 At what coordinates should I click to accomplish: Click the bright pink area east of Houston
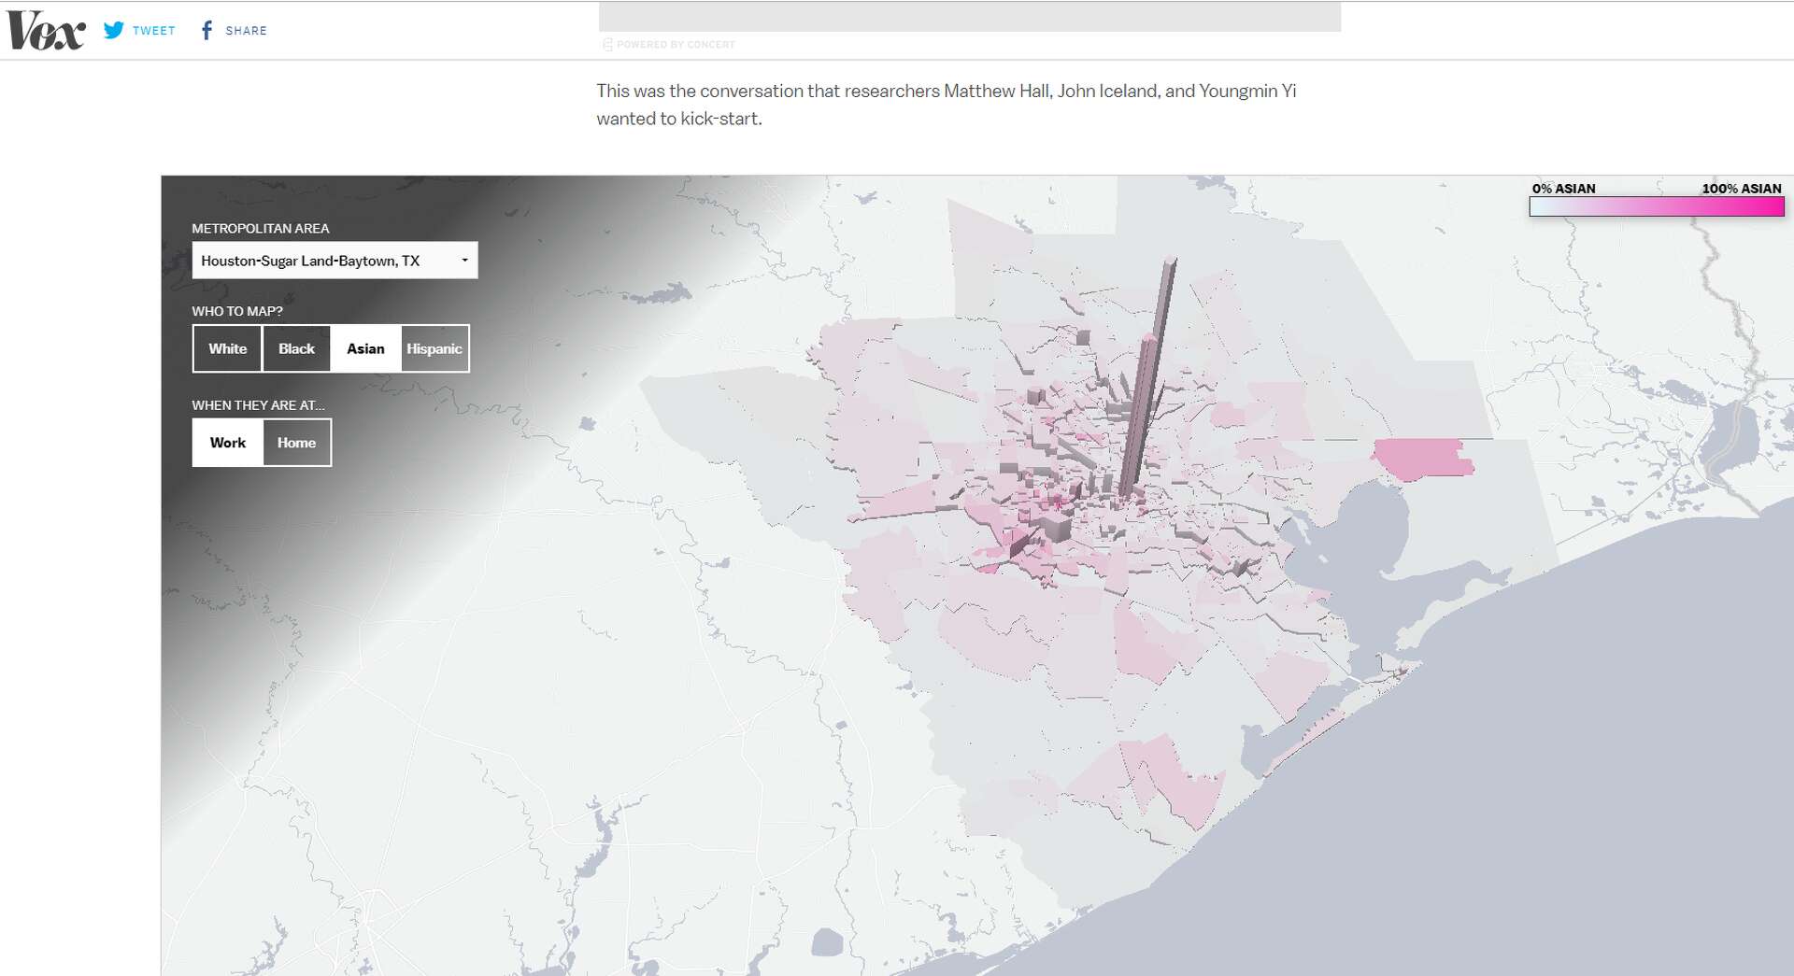(x=1420, y=458)
